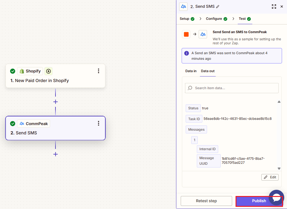Click the green check on Shopify step
The height and width of the screenshot is (209, 287).
click(x=13, y=71)
